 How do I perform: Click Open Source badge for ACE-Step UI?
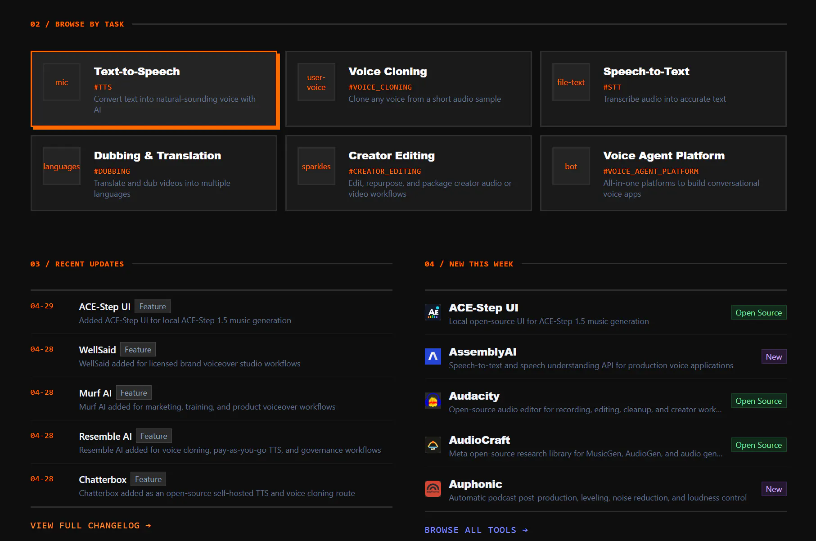(x=759, y=313)
